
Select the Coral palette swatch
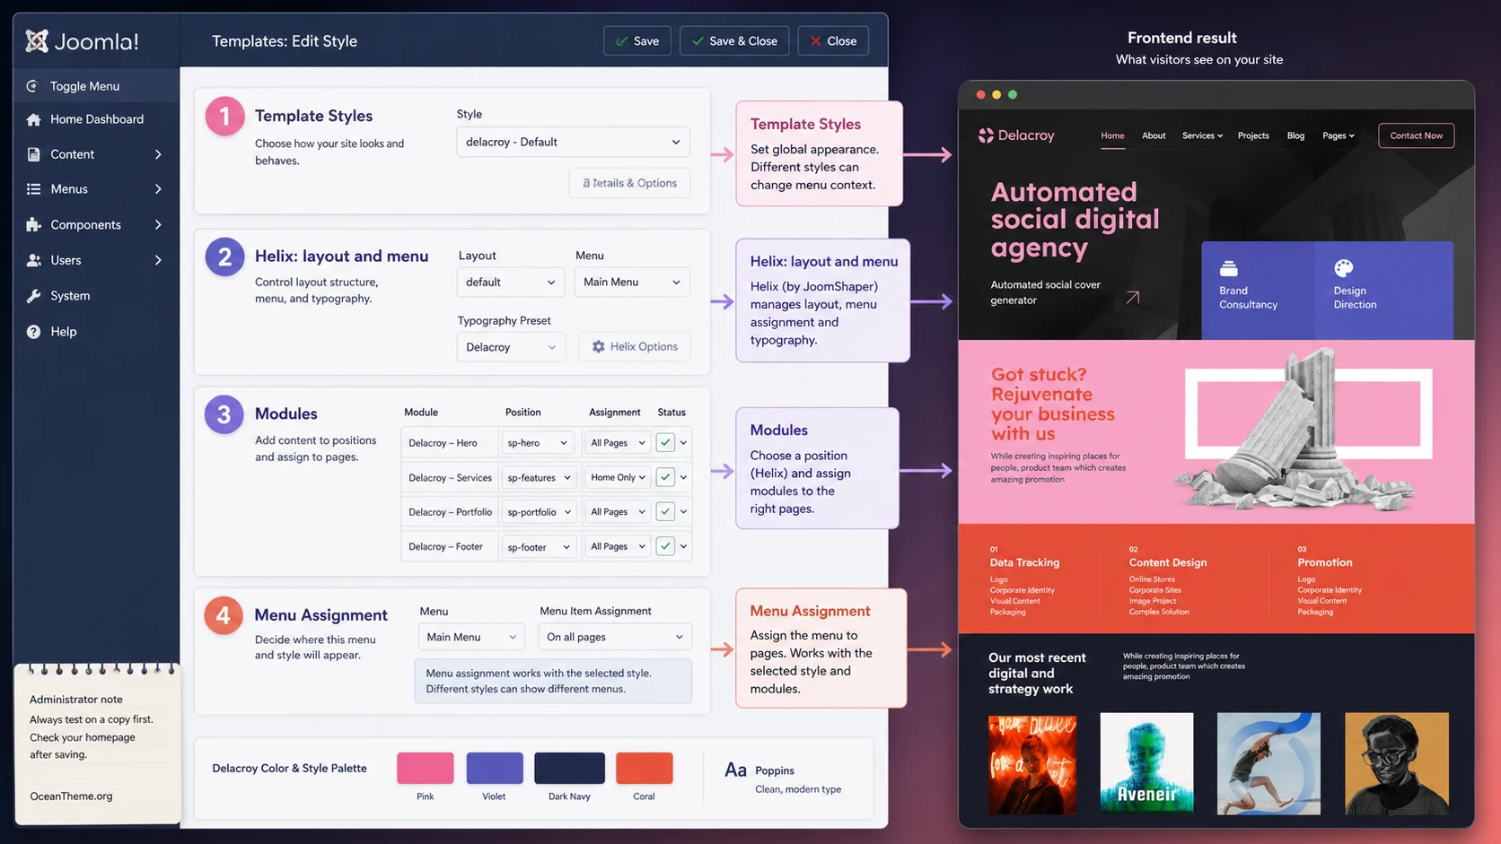point(645,769)
